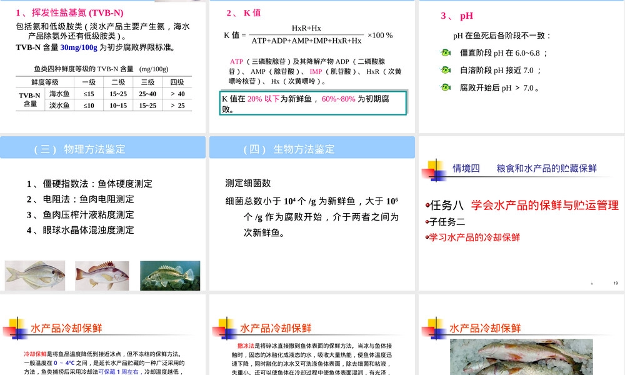Image resolution: width=625 pixels, height=375 pixels.
Task: Click list item 1、僵硬指数法：鱼体硬度测定
Action: point(89,184)
